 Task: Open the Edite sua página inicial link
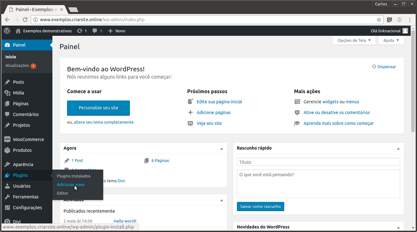[219, 102]
